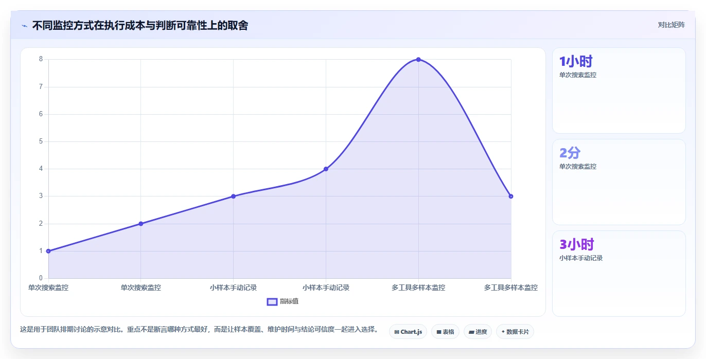Toggle the 指标值 legend label

click(x=289, y=301)
